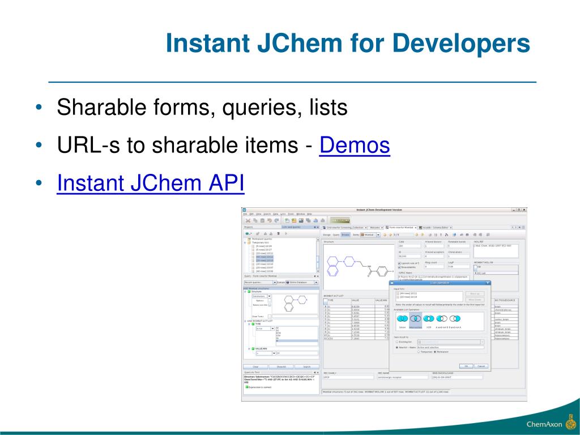Select the Permanent queries tree item
The height and width of the screenshot is (435, 580).
(262, 239)
